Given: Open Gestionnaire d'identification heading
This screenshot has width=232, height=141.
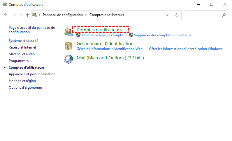Looking at the screenshot, I should point(105,43).
